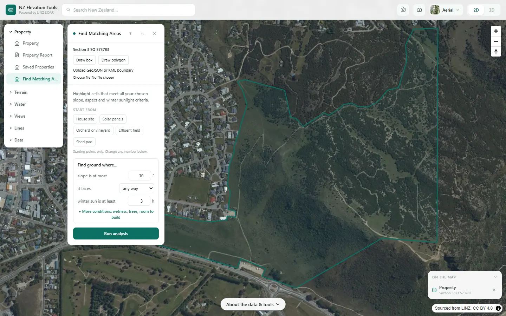
Task: Select the Orchard or vineyard preset
Action: click(x=93, y=130)
